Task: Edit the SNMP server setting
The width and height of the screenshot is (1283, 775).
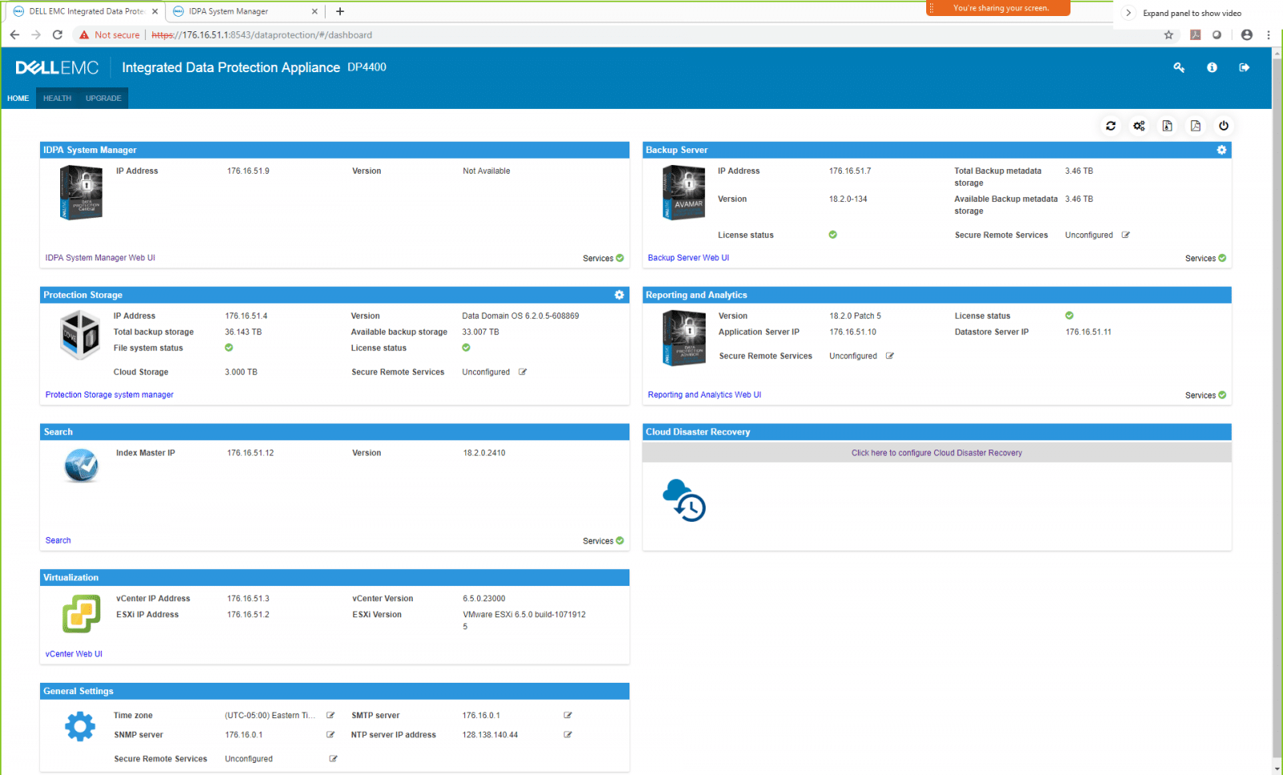Action: coord(330,734)
